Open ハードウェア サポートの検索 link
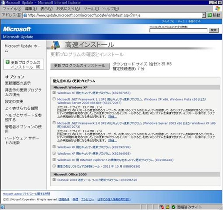This screenshot has width=223, height=210. coord(22,140)
